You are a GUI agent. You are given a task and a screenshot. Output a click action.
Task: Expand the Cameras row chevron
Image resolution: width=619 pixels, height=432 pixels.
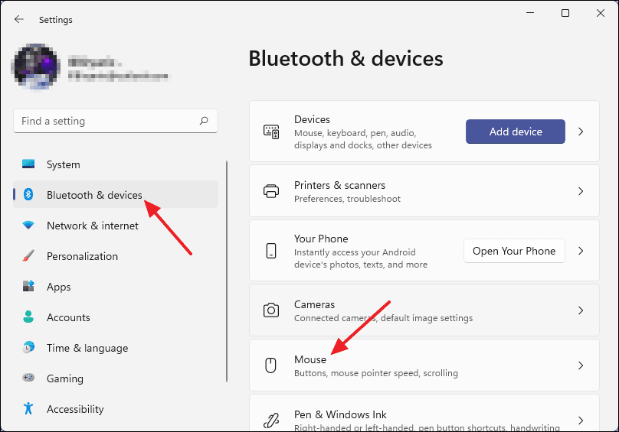coord(581,310)
